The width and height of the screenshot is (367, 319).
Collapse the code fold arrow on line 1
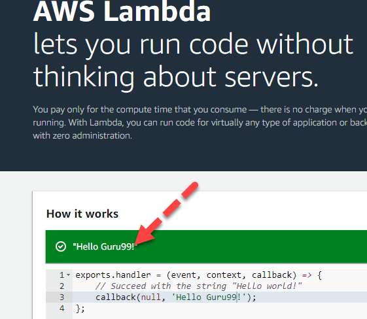[x=68, y=275]
